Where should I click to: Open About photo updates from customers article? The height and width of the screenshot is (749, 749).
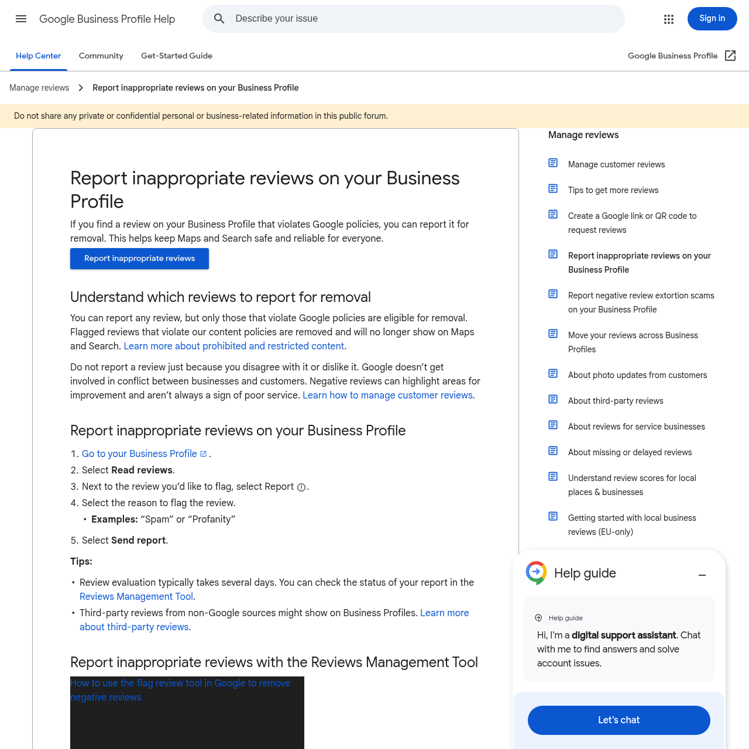coord(637,375)
